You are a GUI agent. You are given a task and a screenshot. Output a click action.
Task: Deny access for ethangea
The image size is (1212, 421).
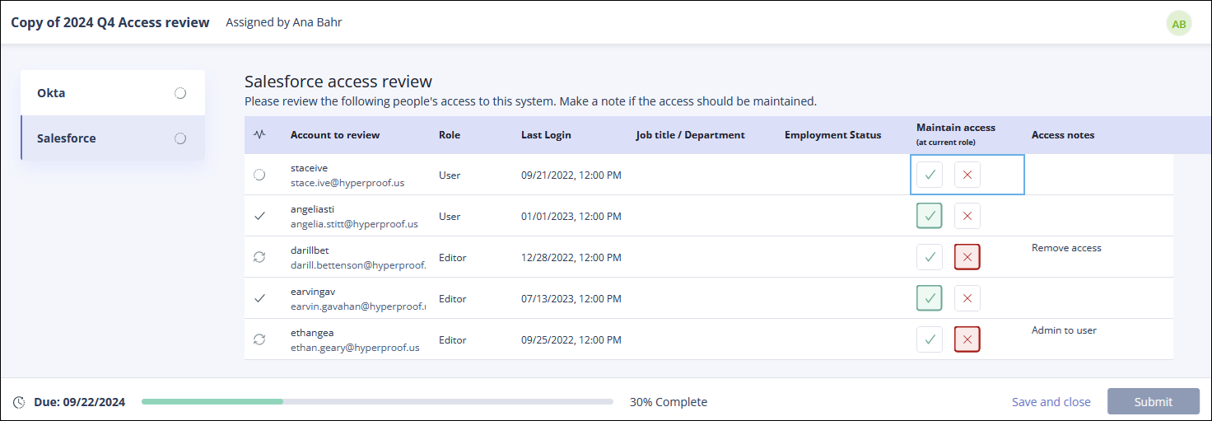tap(967, 339)
